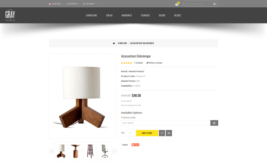Image resolution: width=267 pixels, height=166 pixels.
Task: Select the five-star rating display
Action: pos(126,63)
